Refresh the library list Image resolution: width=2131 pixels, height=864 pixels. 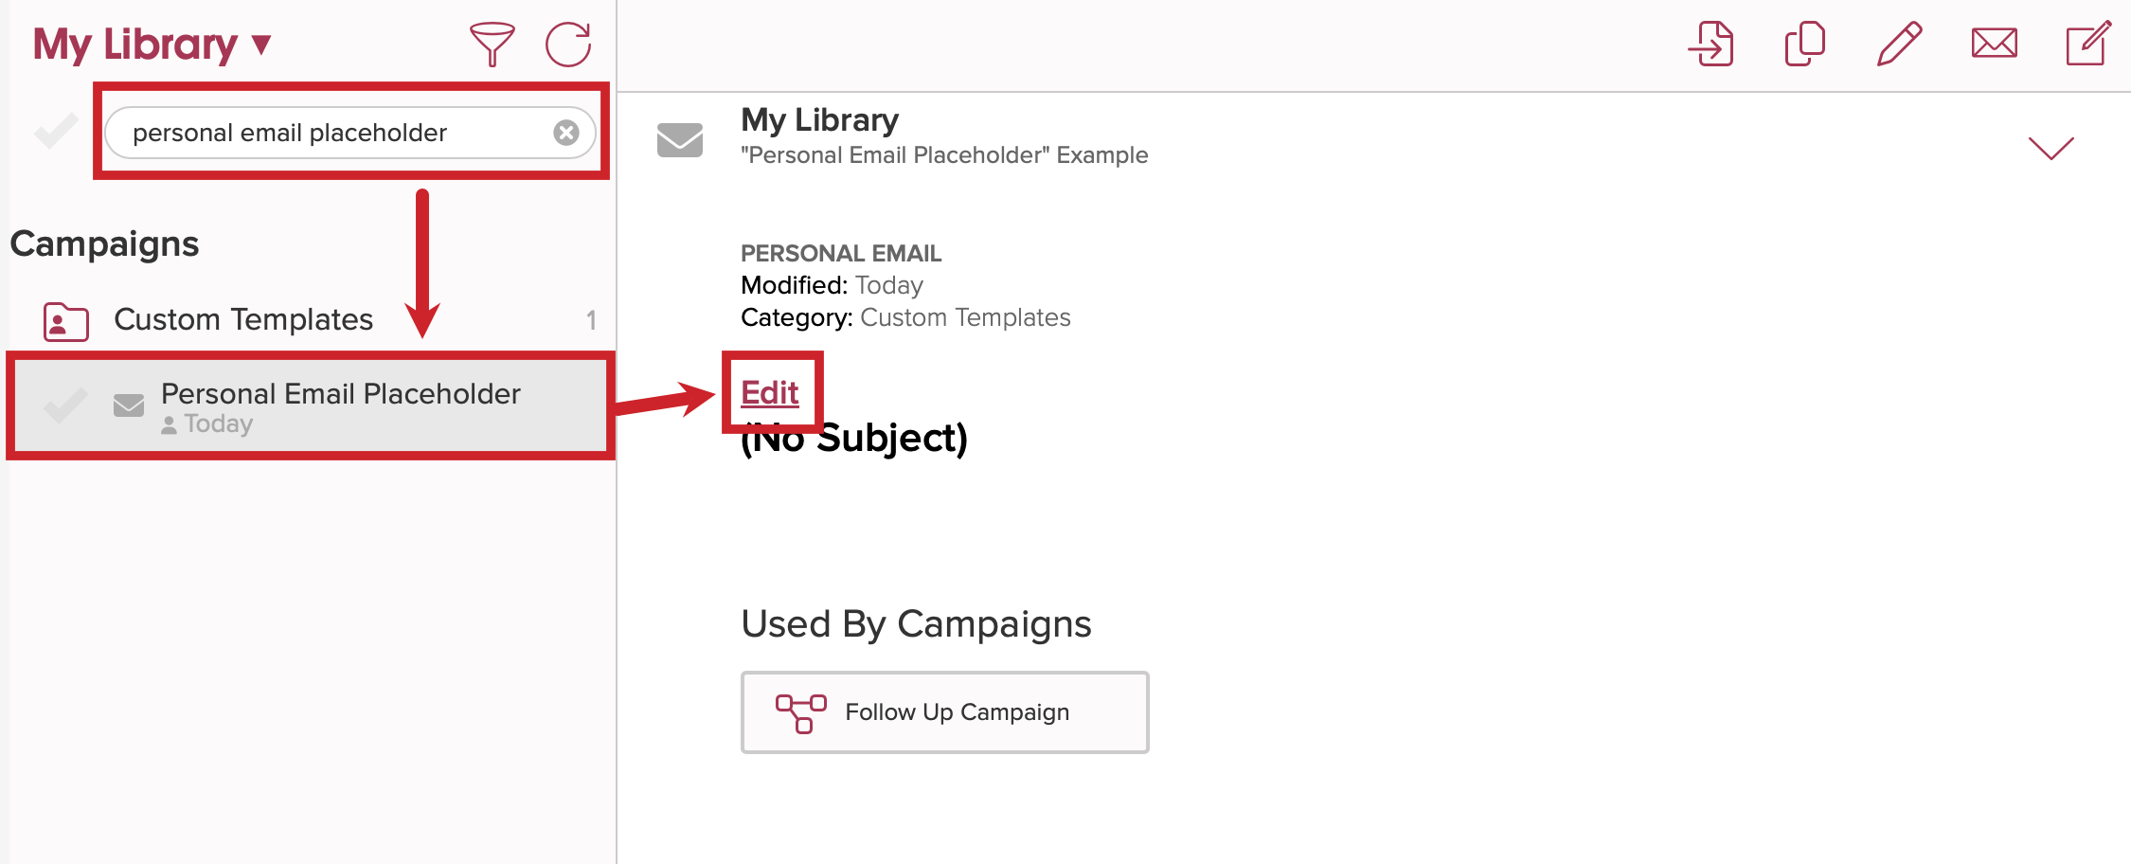[568, 45]
